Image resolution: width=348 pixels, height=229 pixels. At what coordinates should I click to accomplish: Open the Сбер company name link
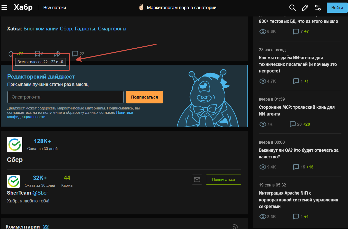point(15,160)
